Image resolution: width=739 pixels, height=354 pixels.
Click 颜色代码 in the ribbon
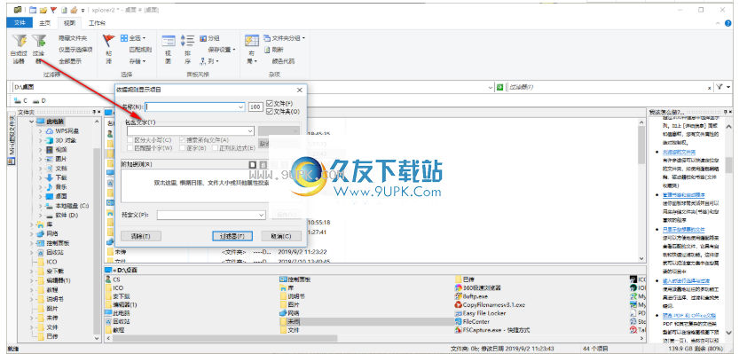(283, 61)
